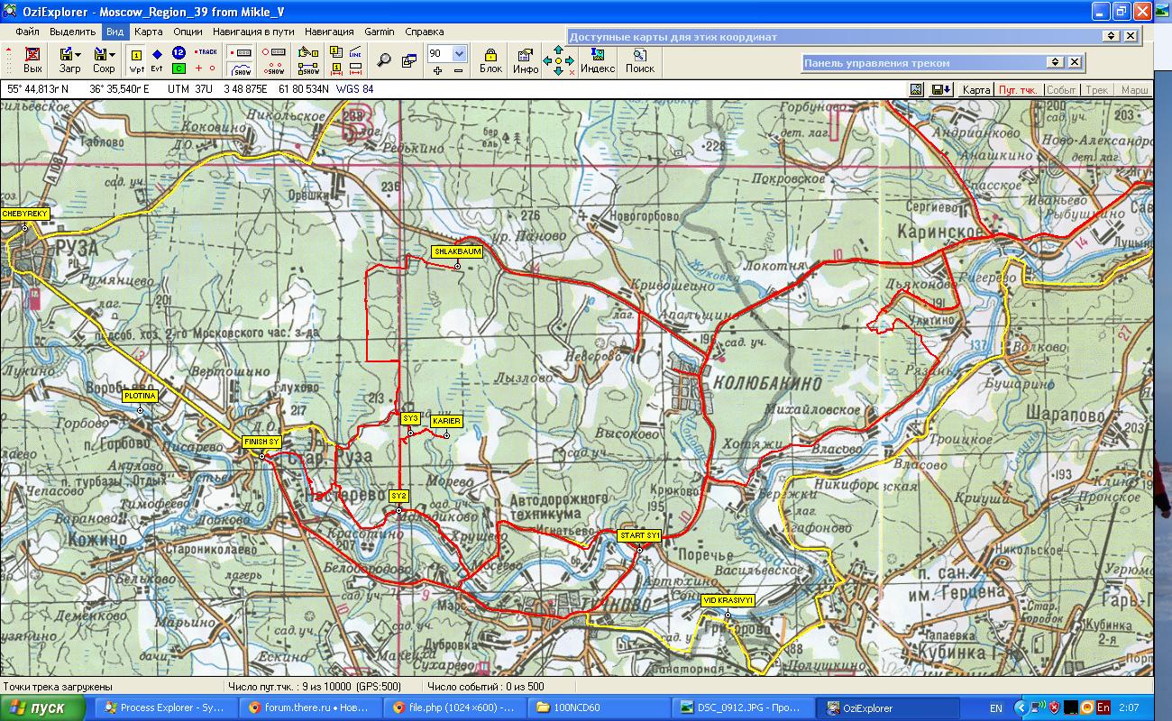
Task: Open the Карта menu
Action: [x=148, y=31]
